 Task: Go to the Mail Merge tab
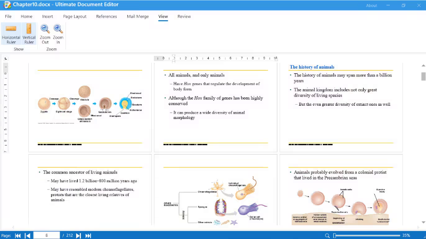coord(137,16)
